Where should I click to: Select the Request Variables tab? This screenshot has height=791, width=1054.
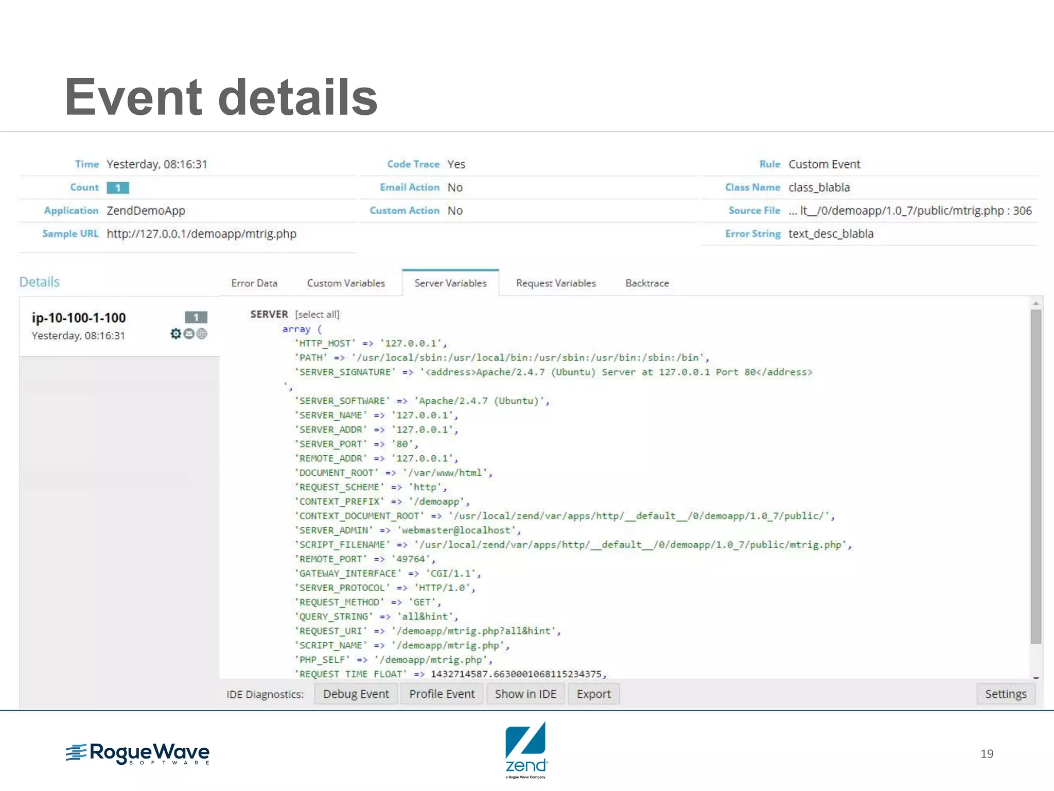coord(556,283)
